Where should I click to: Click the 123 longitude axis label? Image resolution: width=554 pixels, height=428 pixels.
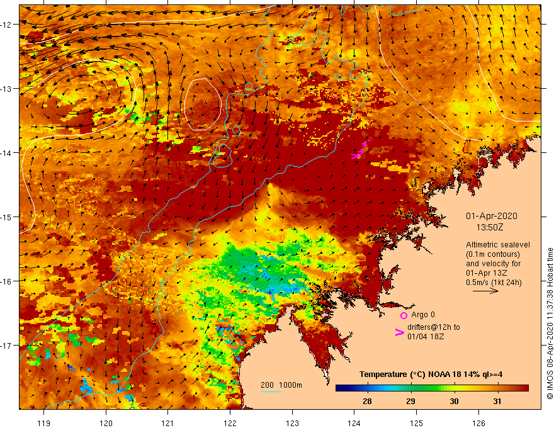coord(292,423)
